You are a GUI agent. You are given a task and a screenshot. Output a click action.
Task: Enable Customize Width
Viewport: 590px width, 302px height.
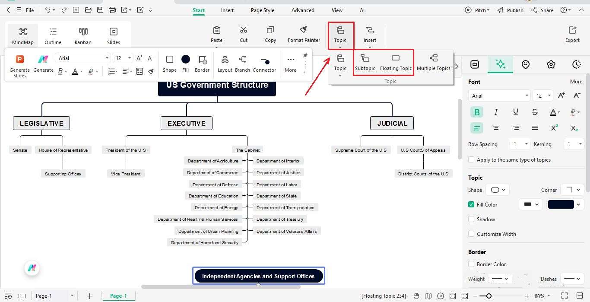point(471,234)
